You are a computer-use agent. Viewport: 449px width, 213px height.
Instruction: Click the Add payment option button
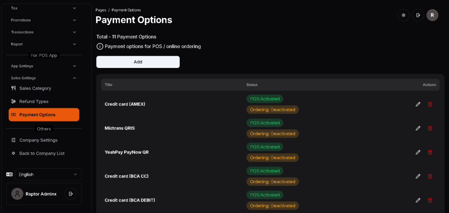pyautogui.click(x=138, y=62)
